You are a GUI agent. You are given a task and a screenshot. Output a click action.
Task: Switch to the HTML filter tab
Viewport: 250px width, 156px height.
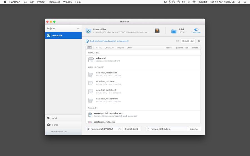pyautogui.click(x=99, y=48)
